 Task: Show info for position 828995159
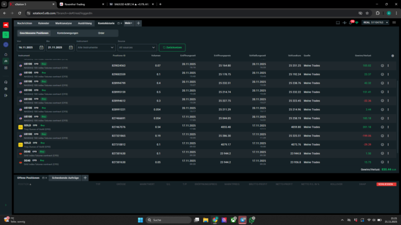(382, 92)
